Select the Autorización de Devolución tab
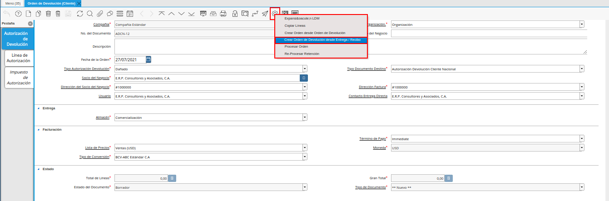The image size is (609, 201). (x=17, y=39)
